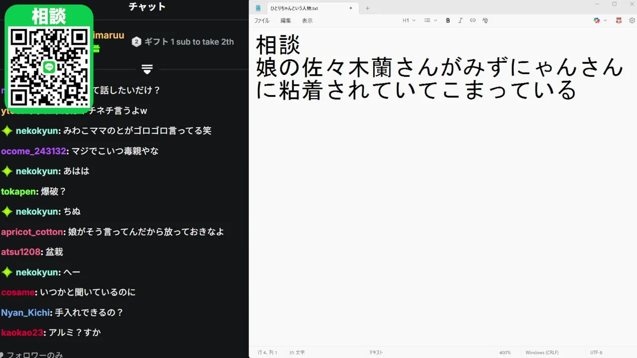
Task: Click the line に粘着されていてこまっている
Action: point(416,90)
